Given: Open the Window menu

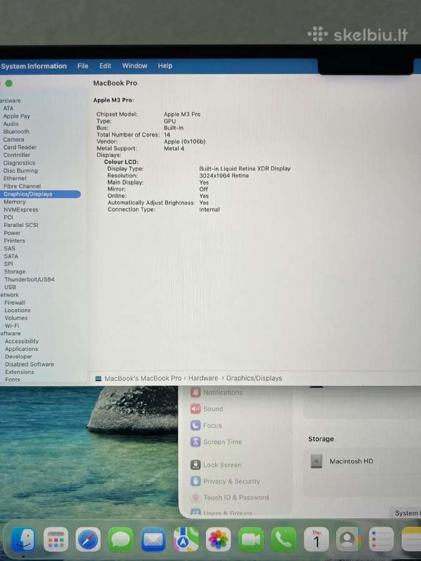Looking at the screenshot, I should 135,66.
